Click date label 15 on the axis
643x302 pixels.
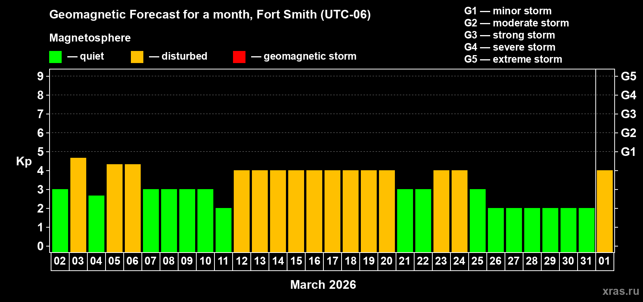point(296,261)
